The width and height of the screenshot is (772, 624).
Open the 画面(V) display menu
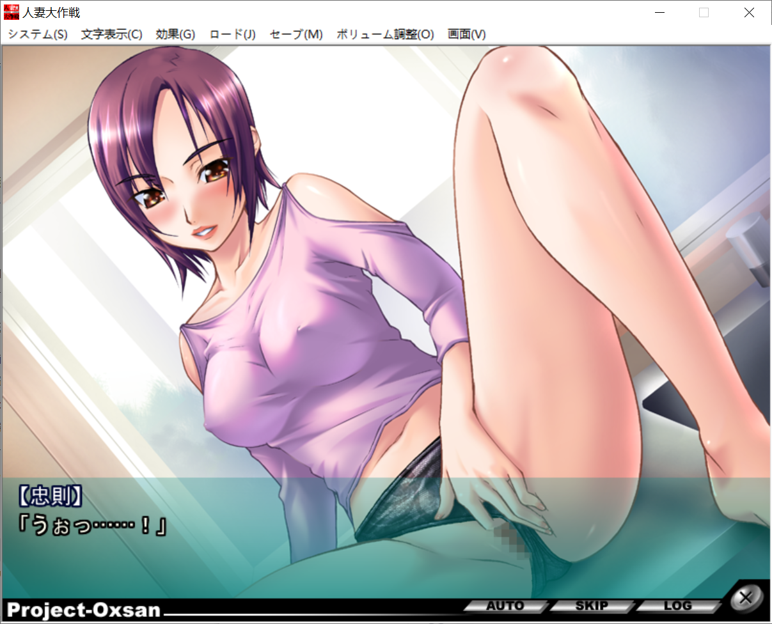(466, 35)
